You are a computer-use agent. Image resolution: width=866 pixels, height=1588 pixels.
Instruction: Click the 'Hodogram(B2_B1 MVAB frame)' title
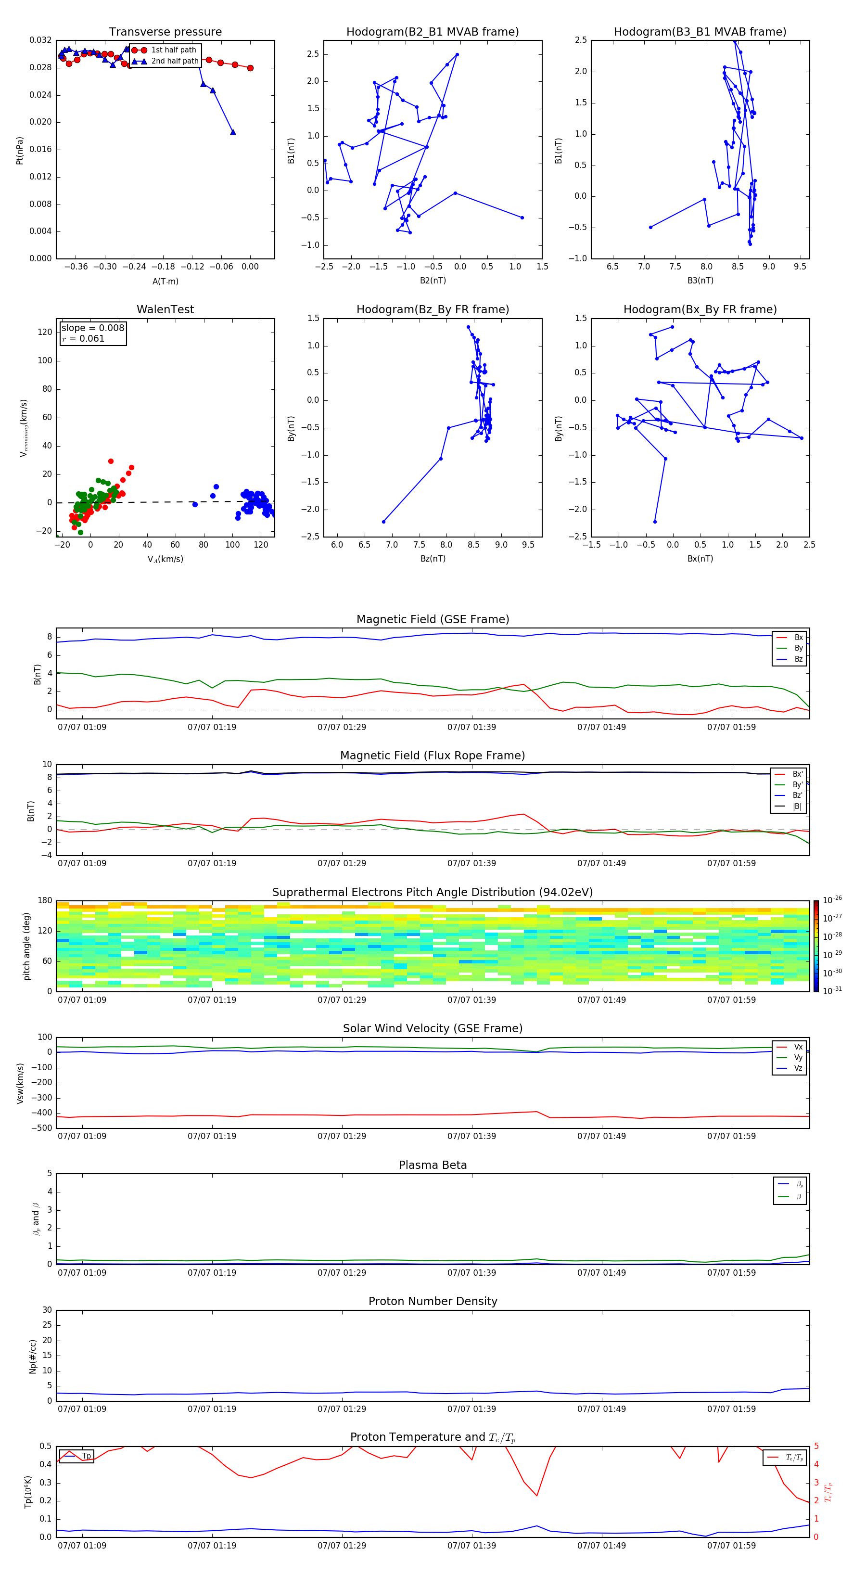click(x=433, y=32)
